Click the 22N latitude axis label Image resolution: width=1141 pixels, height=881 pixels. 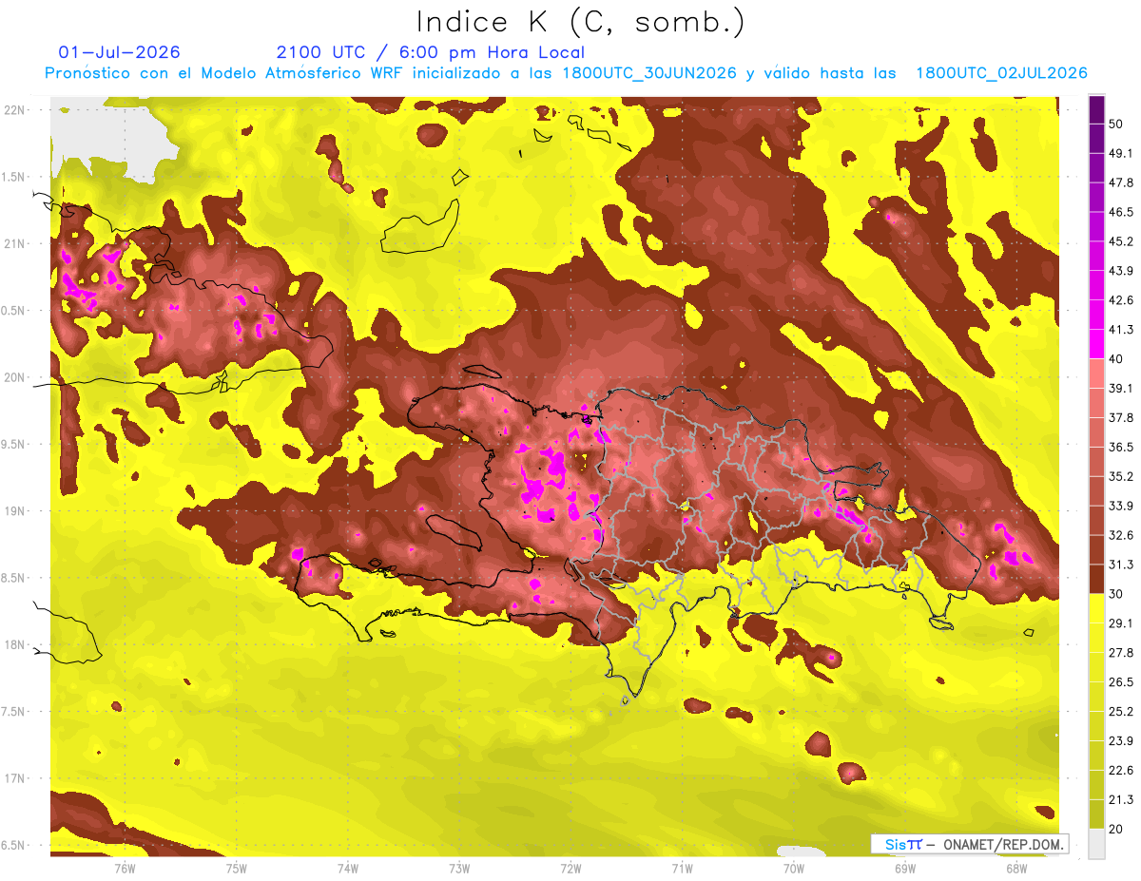coord(16,110)
